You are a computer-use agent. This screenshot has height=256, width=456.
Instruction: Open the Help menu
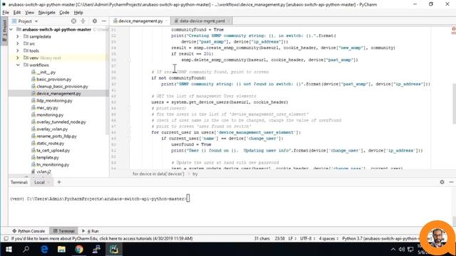click(78, 13)
